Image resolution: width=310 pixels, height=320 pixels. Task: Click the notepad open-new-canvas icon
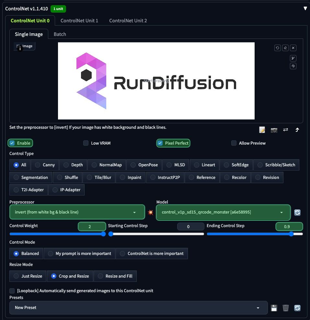262,130
